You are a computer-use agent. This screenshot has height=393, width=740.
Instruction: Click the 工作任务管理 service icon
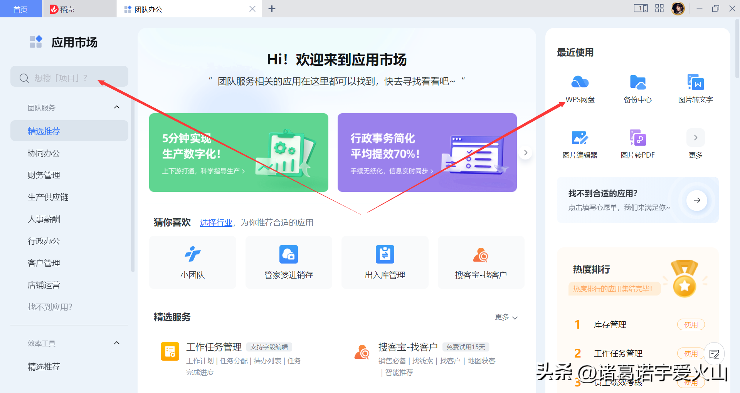coord(170,351)
